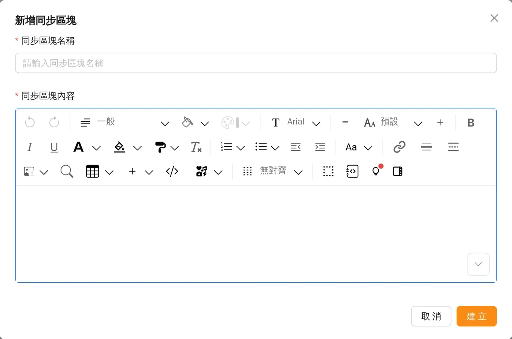The width and height of the screenshot is (512, 339).
Task: Click the image upload icon
Action: pos(29,172)
